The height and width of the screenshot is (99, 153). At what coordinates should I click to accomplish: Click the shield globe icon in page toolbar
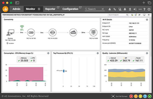coord(132,15)
